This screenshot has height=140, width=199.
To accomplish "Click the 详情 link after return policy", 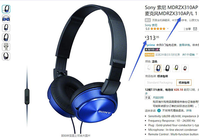I will pyautogui.click(x=189, y=111).
